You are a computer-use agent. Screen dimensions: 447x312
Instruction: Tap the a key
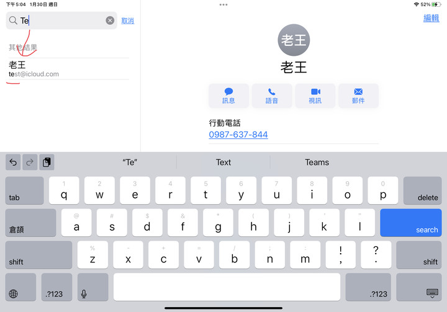click(76, 223)
